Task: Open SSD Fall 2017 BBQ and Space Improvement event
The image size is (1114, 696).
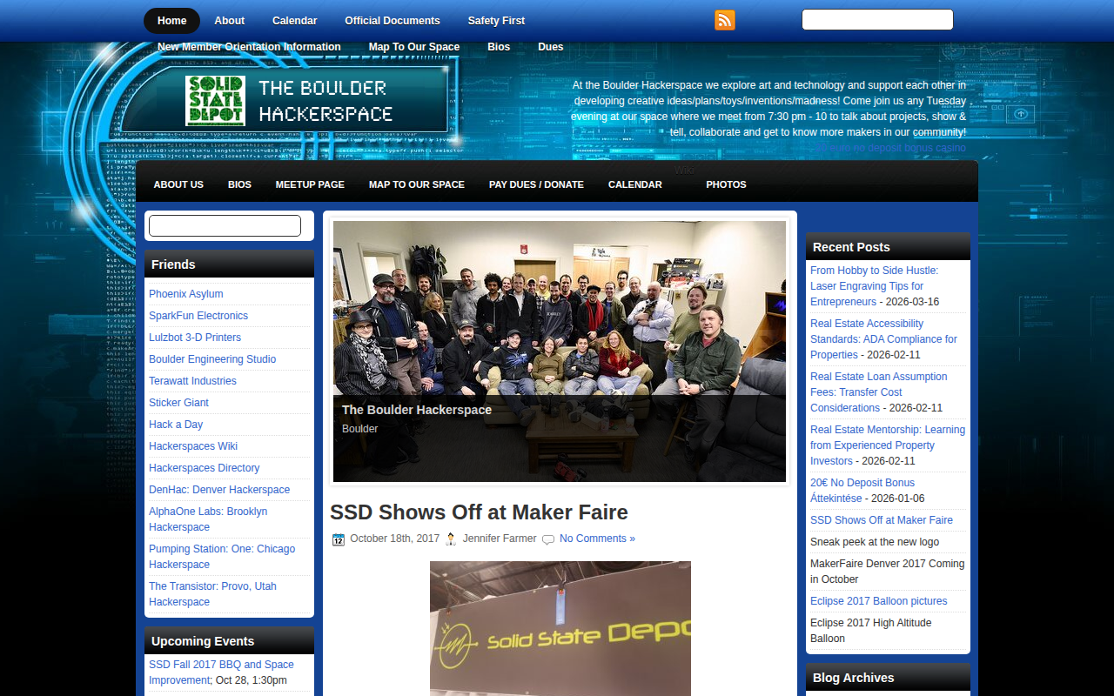Action: click(x=221, y=673)
